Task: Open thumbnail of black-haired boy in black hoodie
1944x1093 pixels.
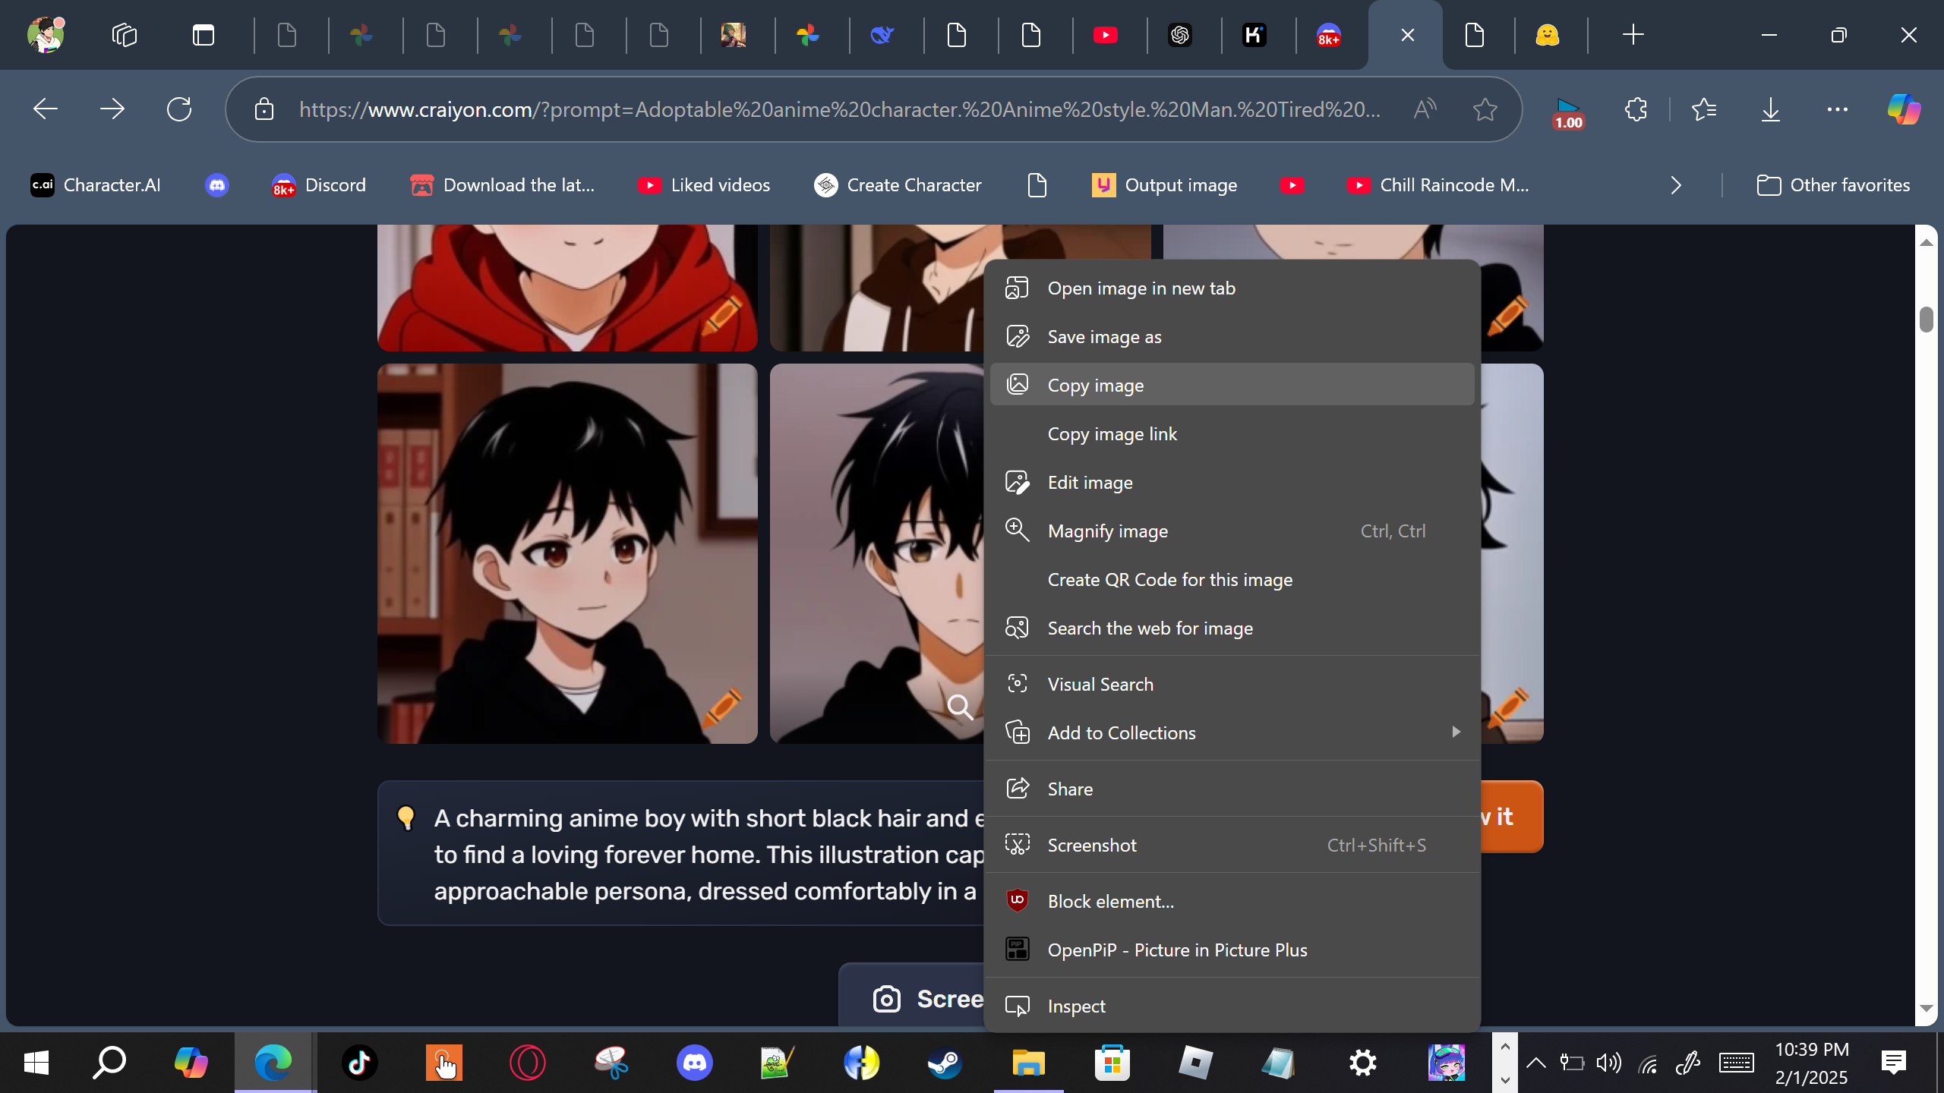Action: click(x=566, y=553)
